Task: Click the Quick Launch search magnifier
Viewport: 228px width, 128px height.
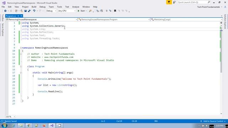Action: pos(209,2)
